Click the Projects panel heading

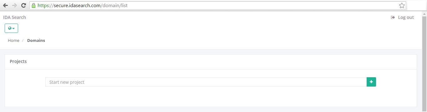(18, 61)
